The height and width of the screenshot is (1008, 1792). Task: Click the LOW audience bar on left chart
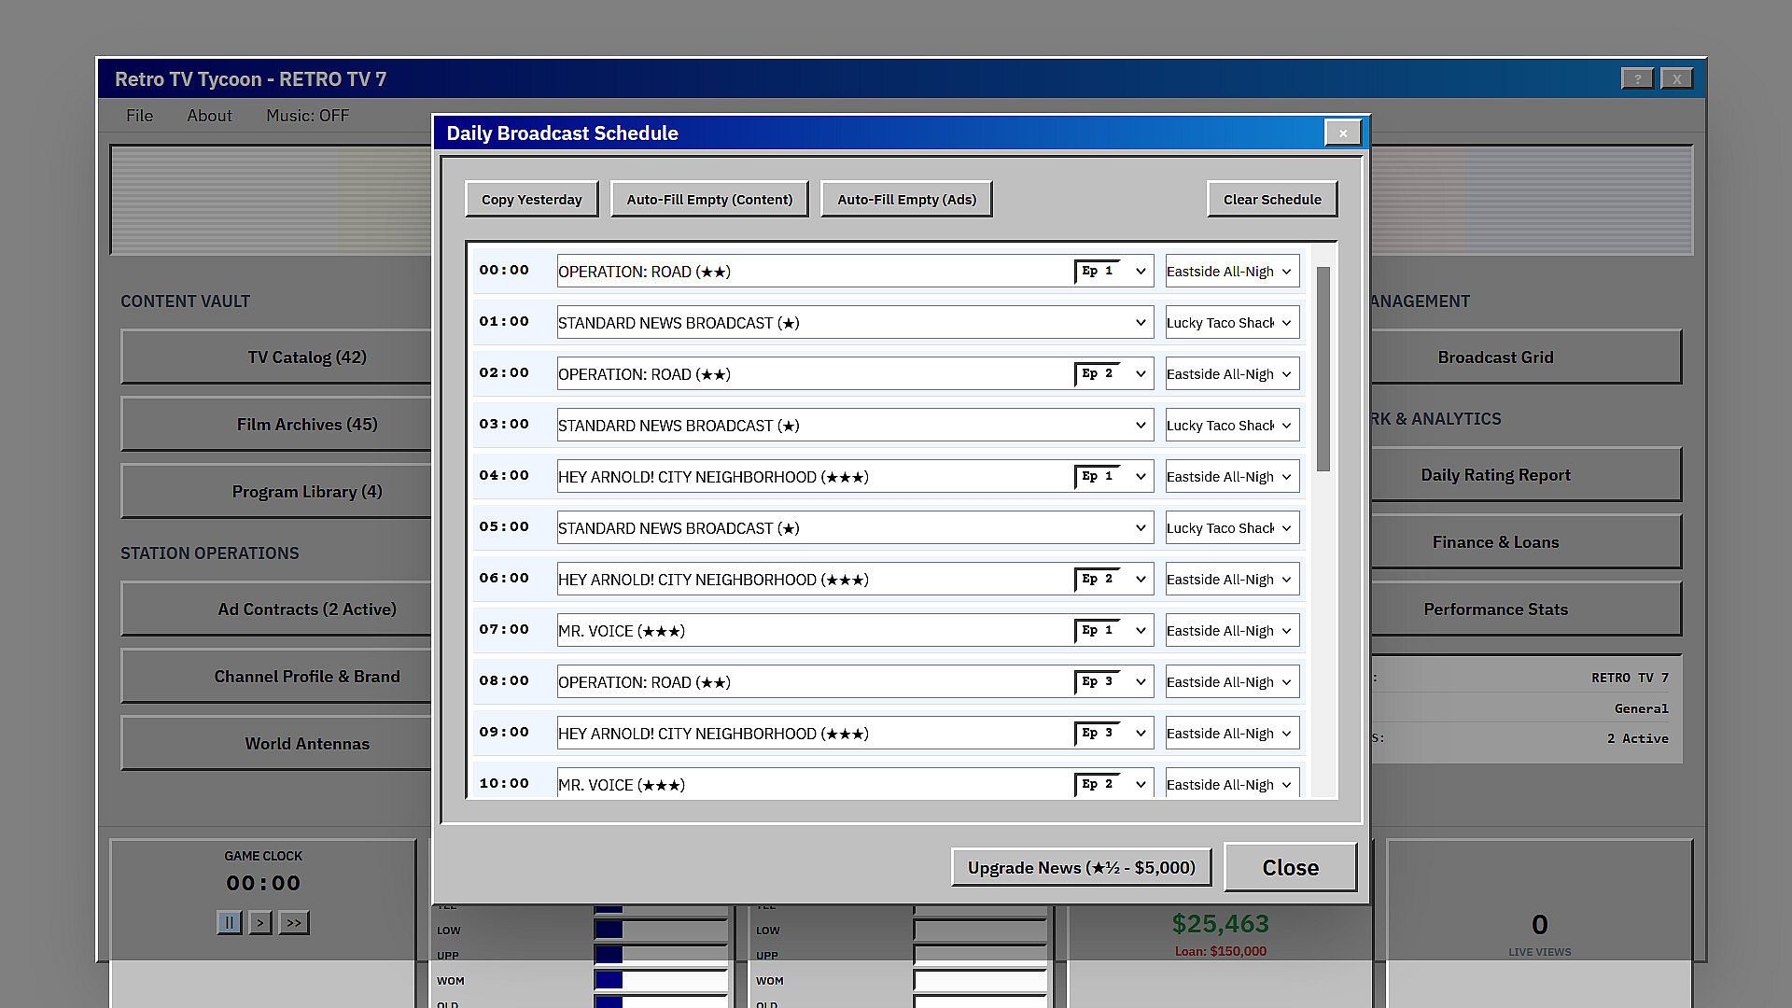pyautogui.click(x=661, y=930)
